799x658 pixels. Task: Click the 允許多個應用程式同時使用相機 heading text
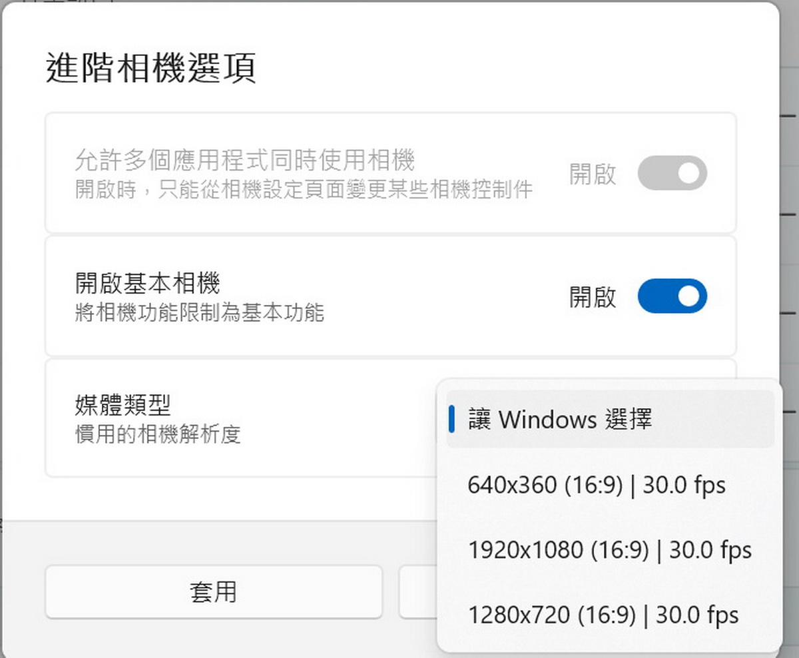tap(245, 161)
